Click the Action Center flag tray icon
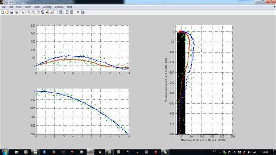The image size is (276, 155). [229, 152]
